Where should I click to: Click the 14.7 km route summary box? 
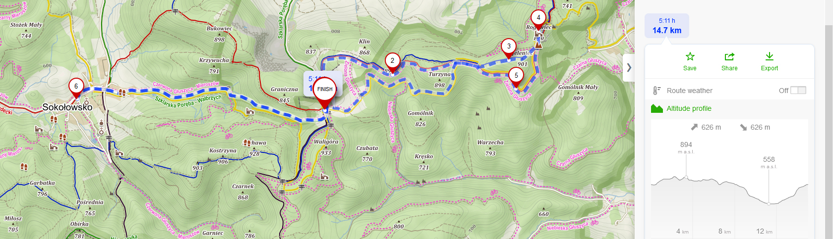pyautogui.click(x=667, y=26)
